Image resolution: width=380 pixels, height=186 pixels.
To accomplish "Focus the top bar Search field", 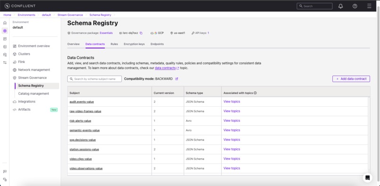I will point(314,6).
